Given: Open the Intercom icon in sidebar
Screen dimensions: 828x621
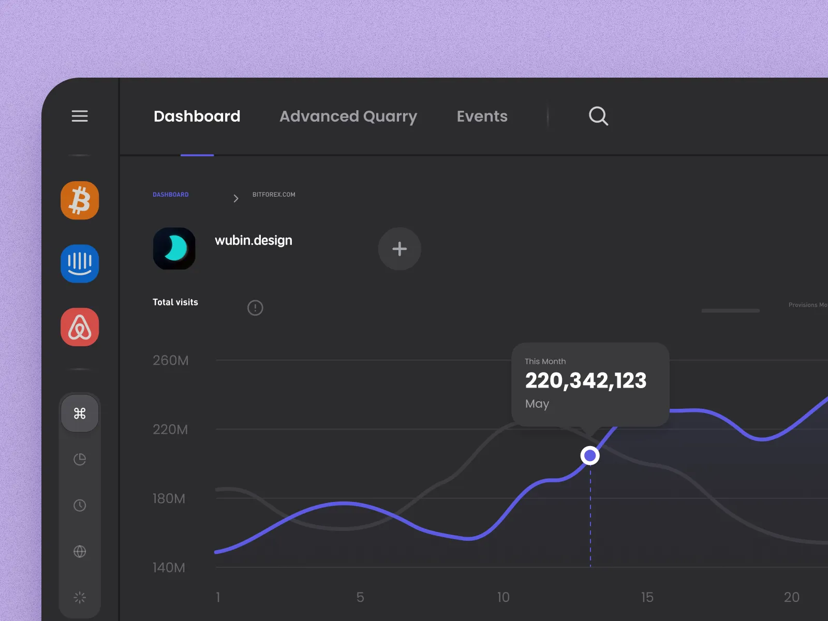Looking at the screenshot, I should click(x=80, y=264).
